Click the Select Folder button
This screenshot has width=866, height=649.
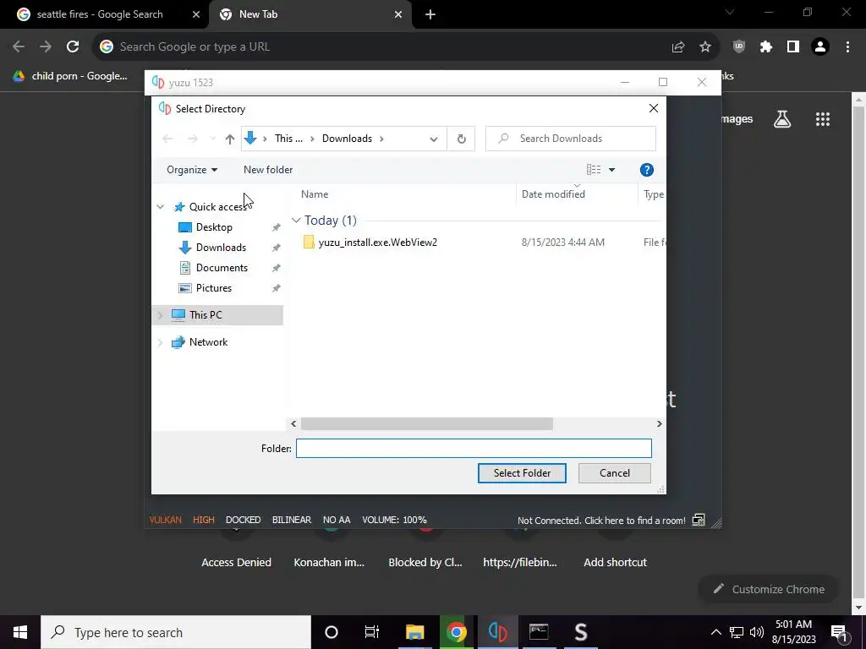(x=522, y=473)
